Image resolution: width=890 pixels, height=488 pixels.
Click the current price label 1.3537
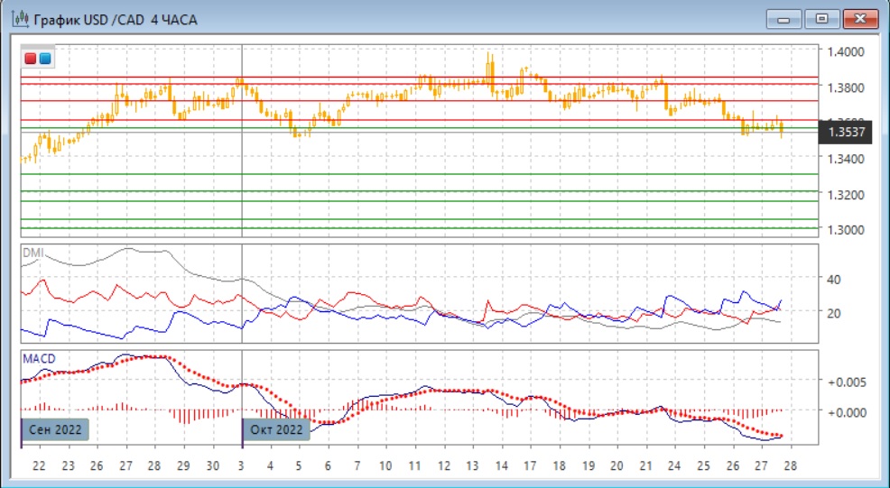tap(846, 133)
